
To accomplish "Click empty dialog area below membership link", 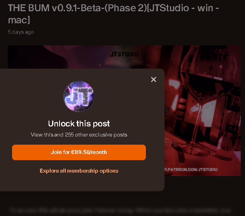I will pyautogui.click(x=79, y=182).
